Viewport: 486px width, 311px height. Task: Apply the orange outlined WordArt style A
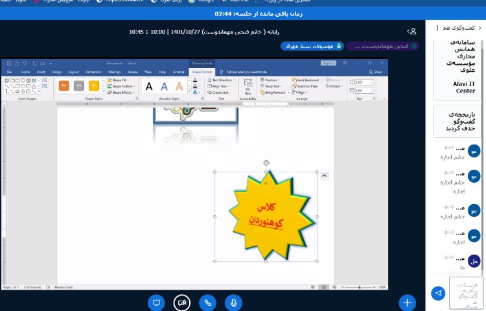(x=179, y=86)
